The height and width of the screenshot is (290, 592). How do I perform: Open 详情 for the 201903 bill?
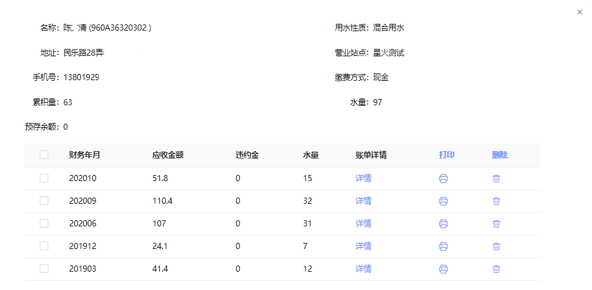coord(363,269)
